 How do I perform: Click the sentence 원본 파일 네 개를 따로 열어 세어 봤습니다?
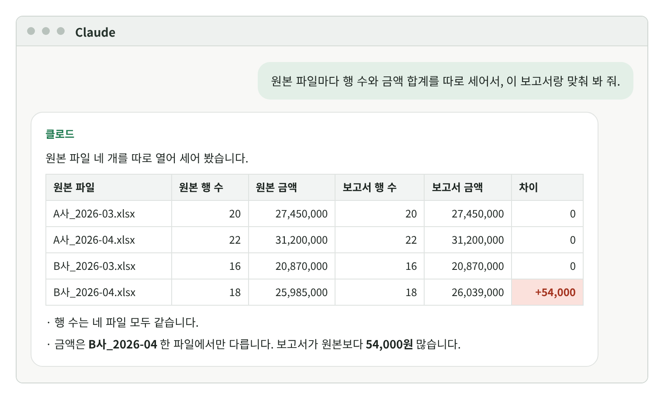(x=147, y=158)
